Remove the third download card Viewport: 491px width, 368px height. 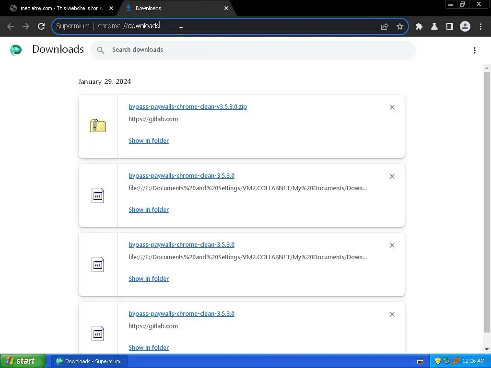pyautogui.click(x=392, y=245)
